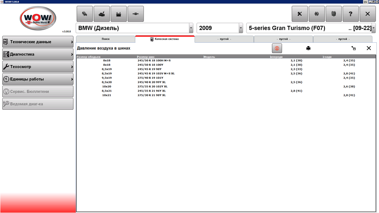The height and width of the screenshot is (213, 379).
Task: Open Техосмотр section
Action: (x=38, y=67)
